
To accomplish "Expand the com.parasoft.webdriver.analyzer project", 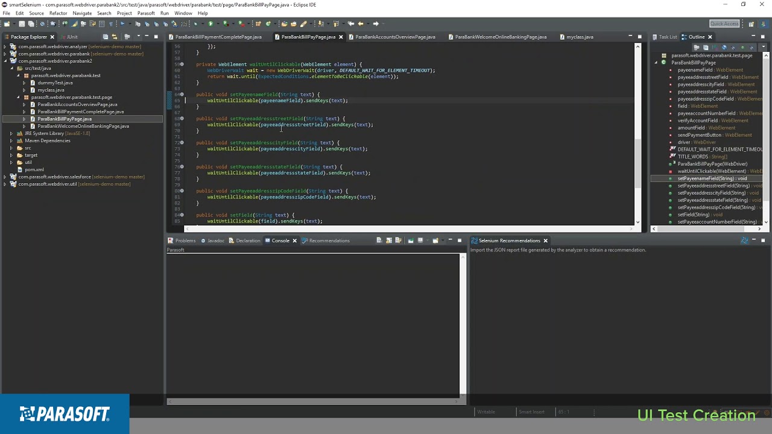I will (5, 46).
